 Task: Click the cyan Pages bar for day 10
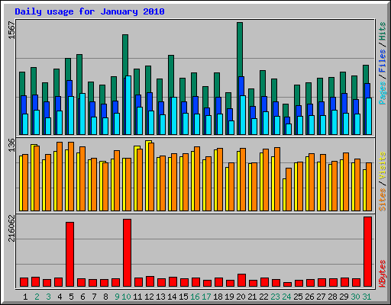128,105
